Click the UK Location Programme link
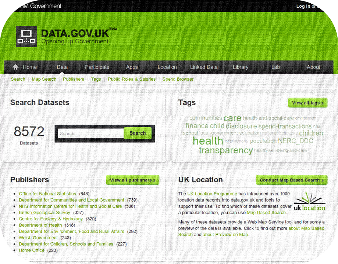This screenshot has width=338, height=264. 212,194
